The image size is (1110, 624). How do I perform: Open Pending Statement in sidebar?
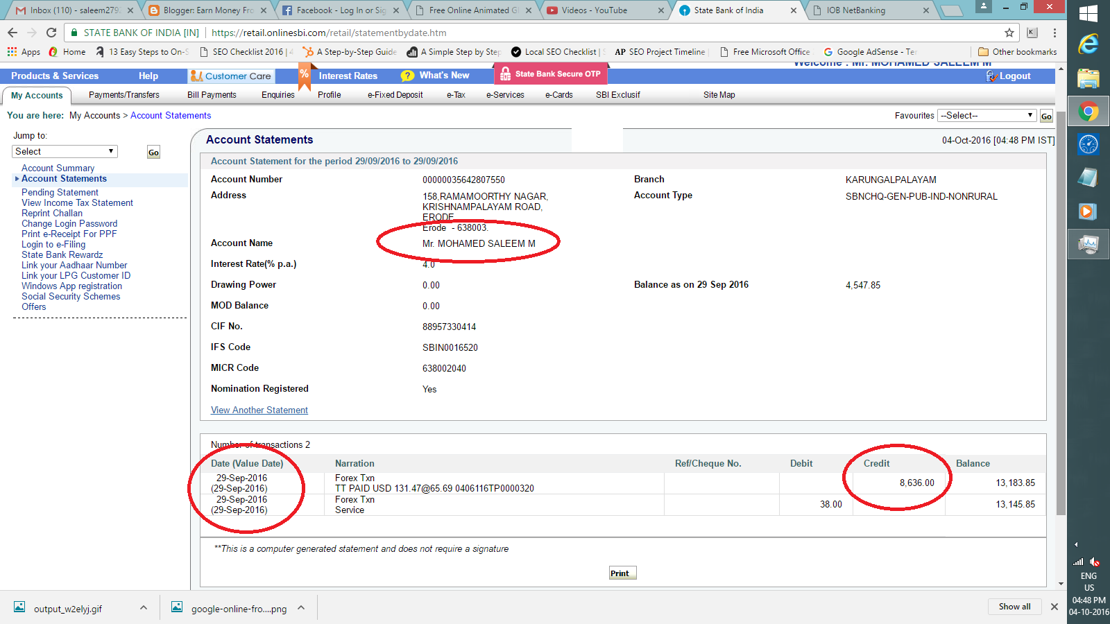(x=60, y=193)
